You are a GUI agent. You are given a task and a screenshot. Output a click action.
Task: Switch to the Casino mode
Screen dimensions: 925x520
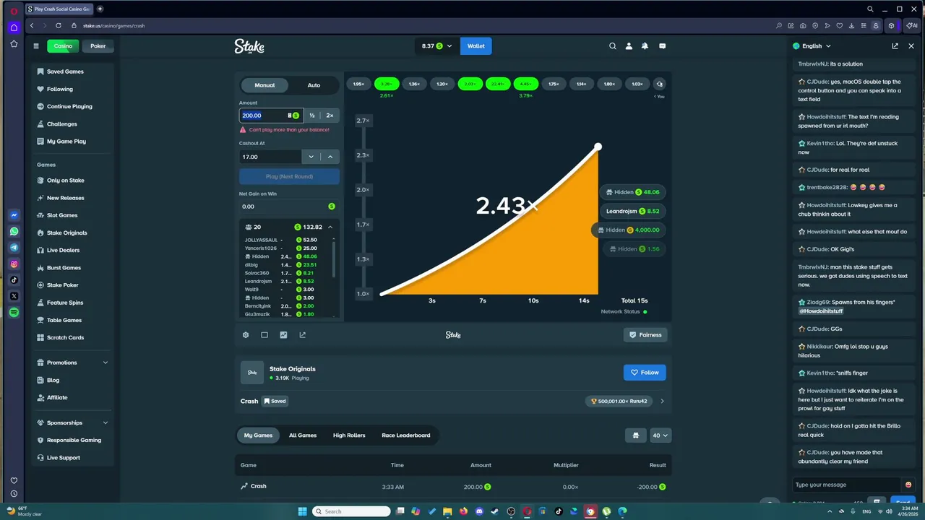point(63,46)
